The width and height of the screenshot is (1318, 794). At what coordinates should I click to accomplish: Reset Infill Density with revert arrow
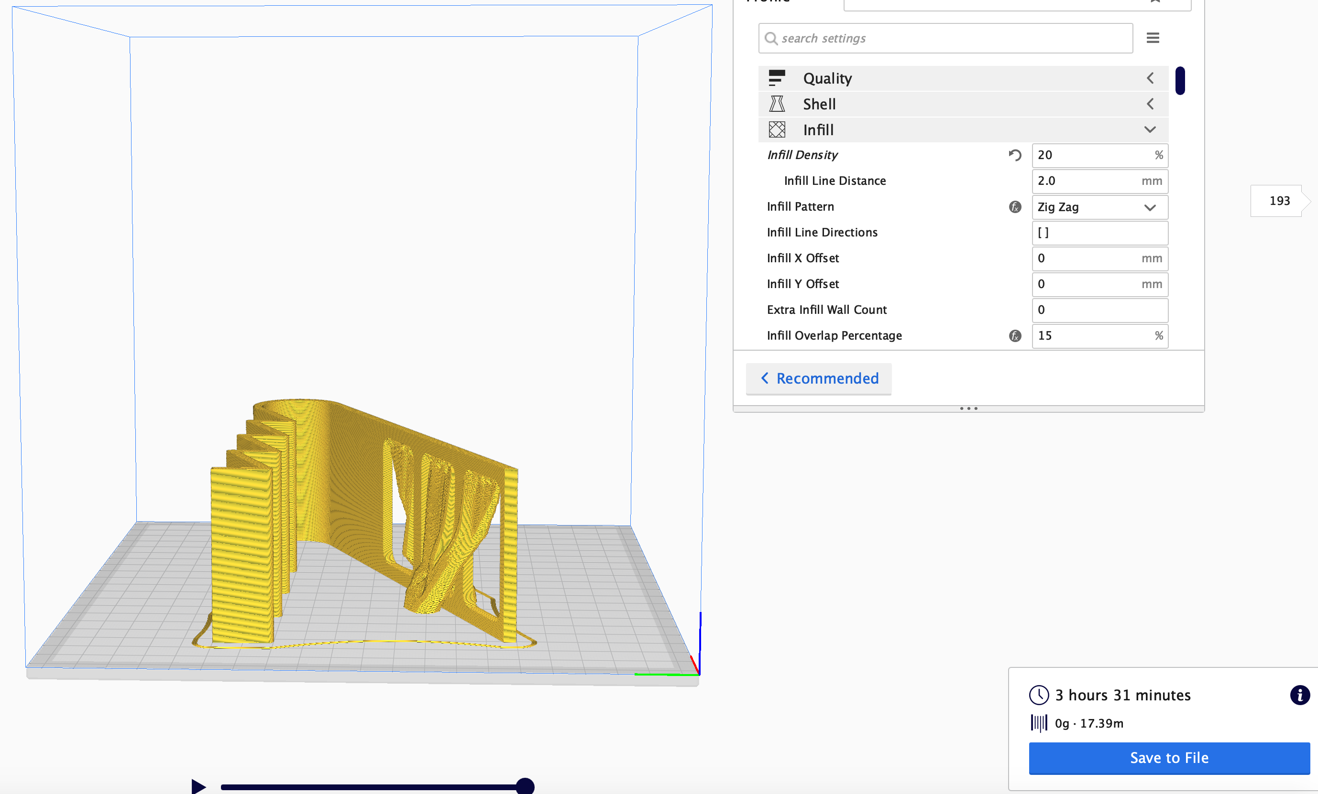coord(1015,155)
